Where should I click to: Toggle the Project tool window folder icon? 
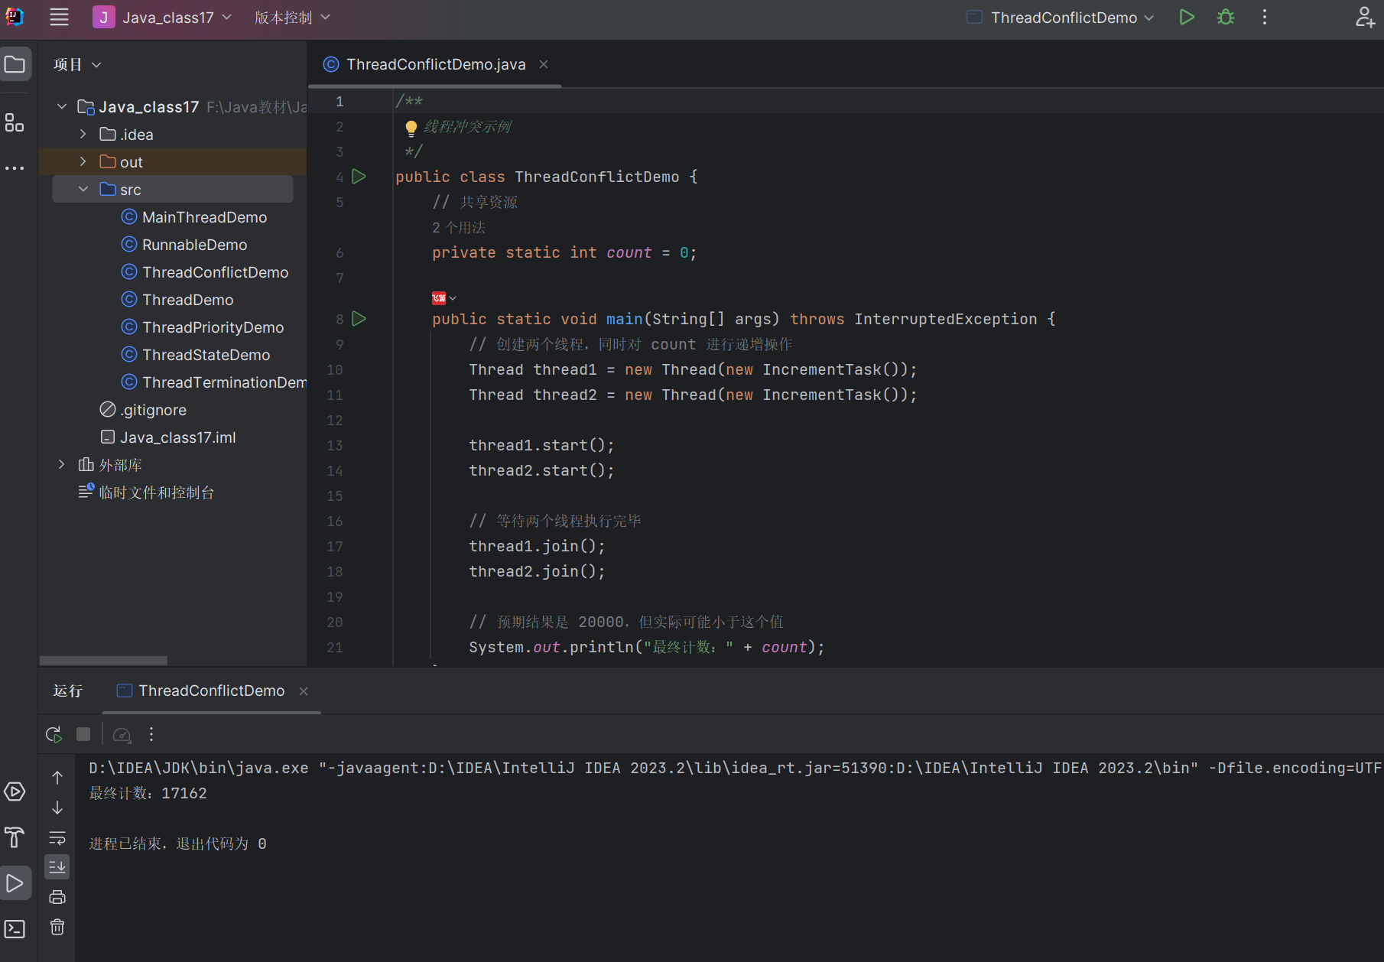pos(15,65)
